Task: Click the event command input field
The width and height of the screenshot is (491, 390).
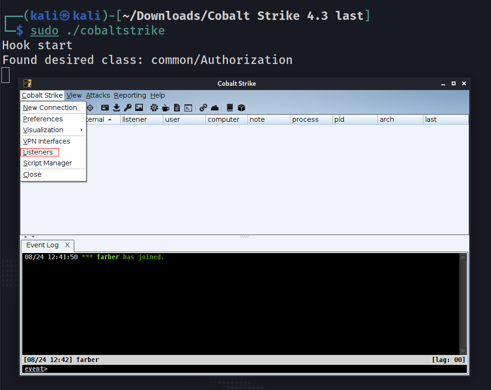Action: coord(255,369)
